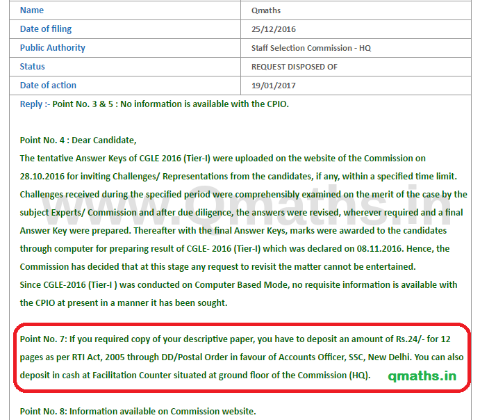The height and width of the screenshot is (420, 480).
Task: Click line starting 'Challenges received during'
Action: (243, 195)
